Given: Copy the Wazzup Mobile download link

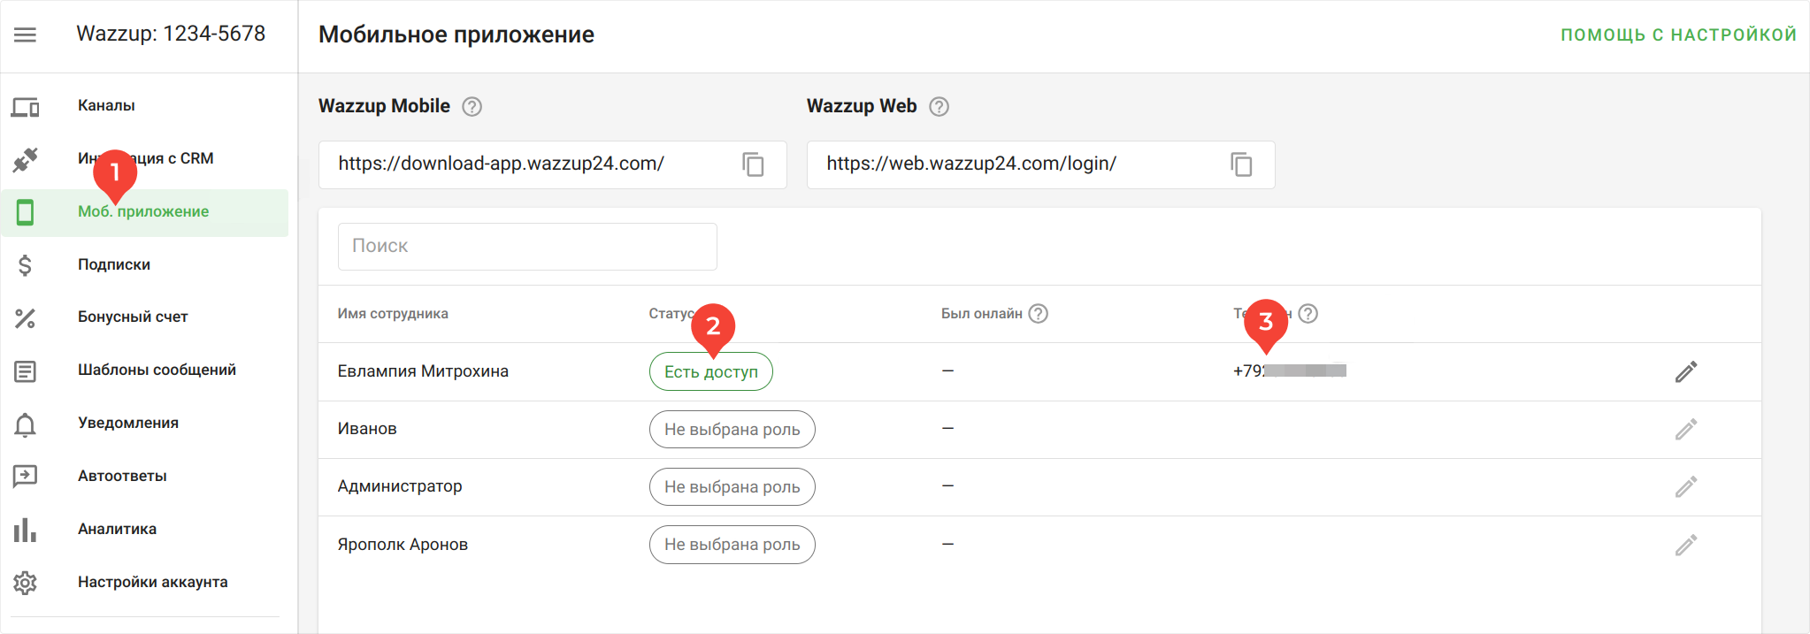Looking at the screenshot, I should coord(753,164).
